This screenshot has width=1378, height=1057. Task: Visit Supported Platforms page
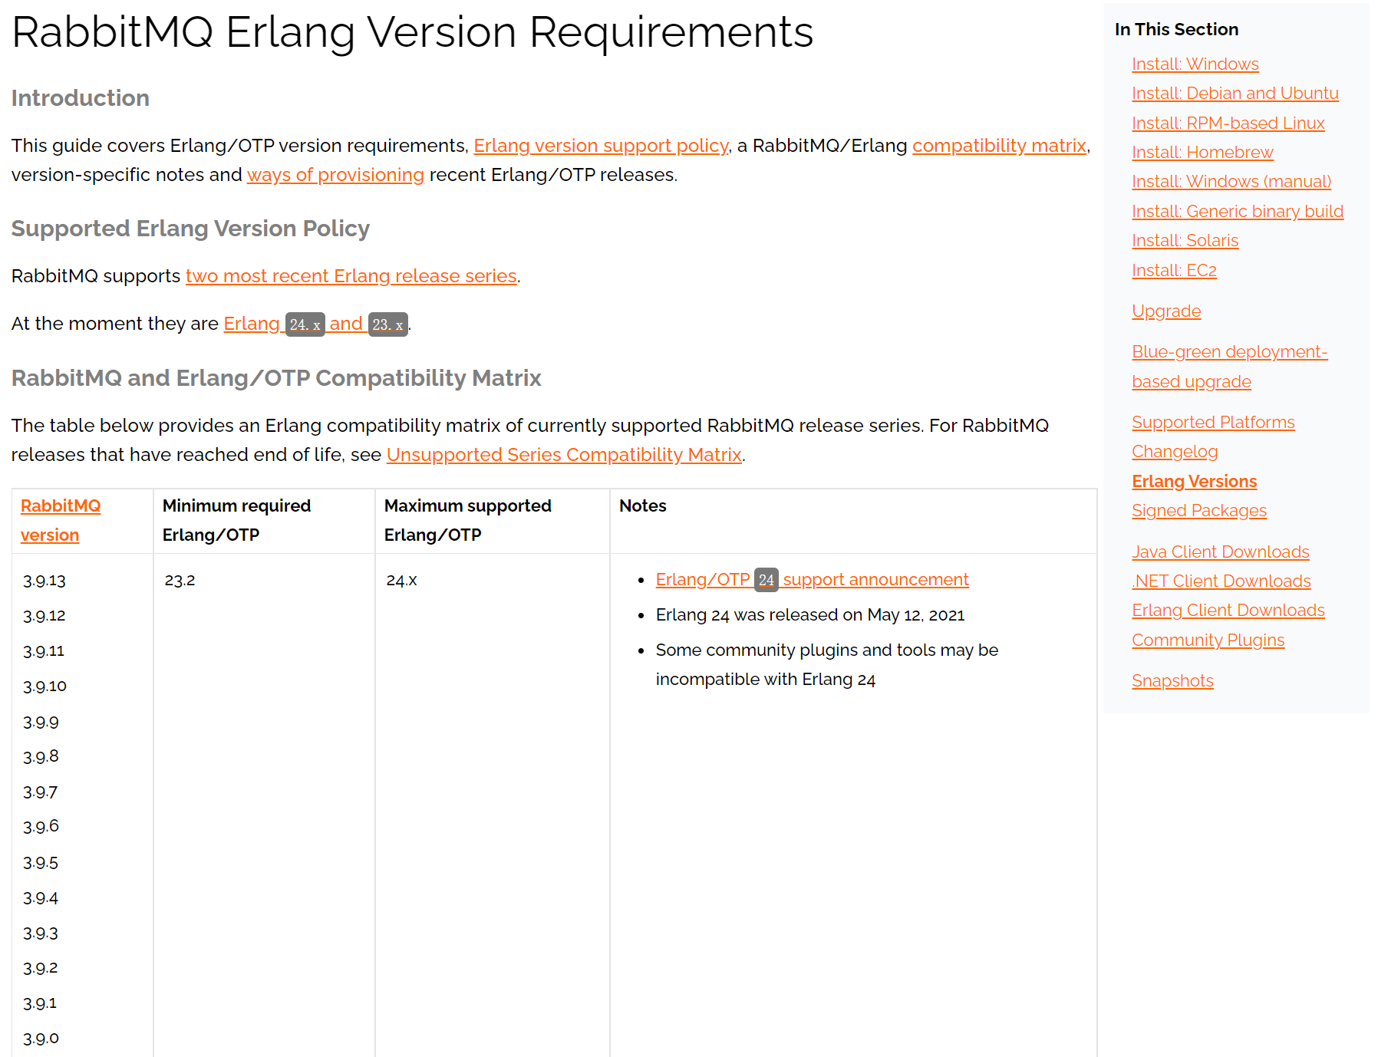(1213, 423)
